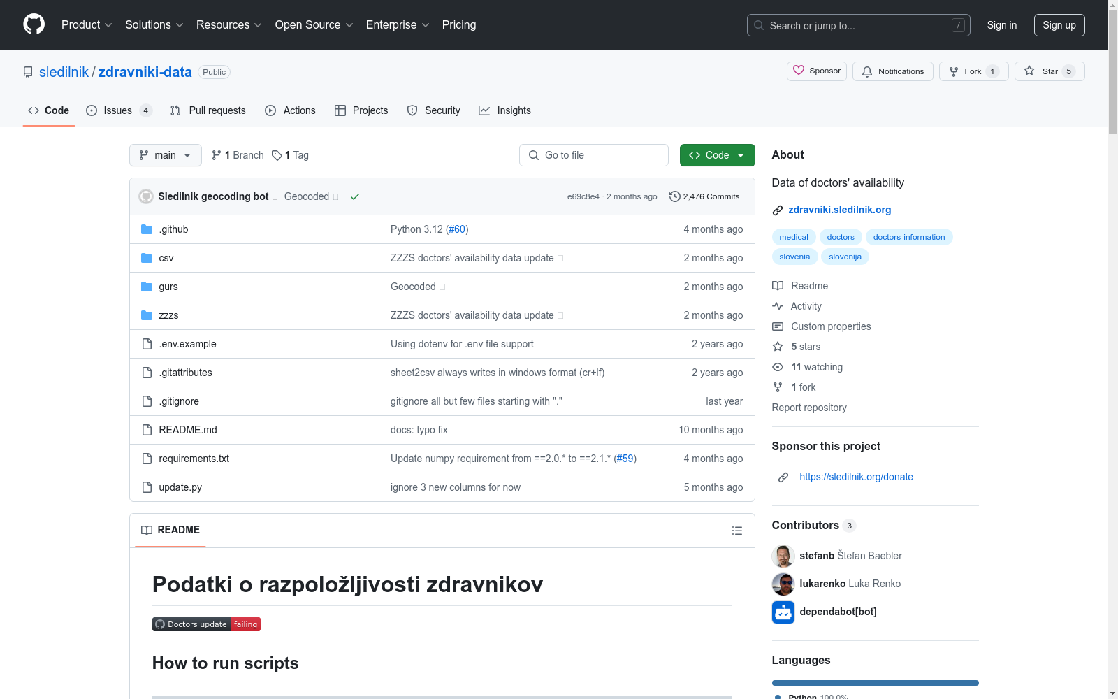
Task: Open the 2,476 Commits link
Action: pos(704,196)
